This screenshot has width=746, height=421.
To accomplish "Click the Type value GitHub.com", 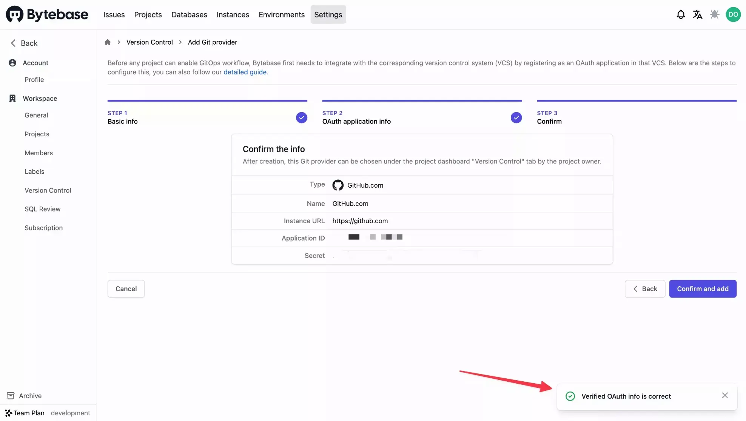I will [365, 185].
